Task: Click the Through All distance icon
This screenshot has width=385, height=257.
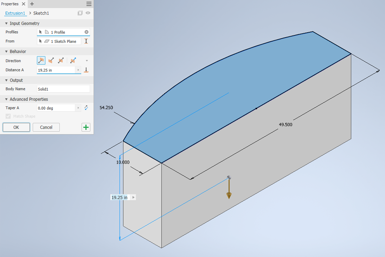Action: point(86,70)
